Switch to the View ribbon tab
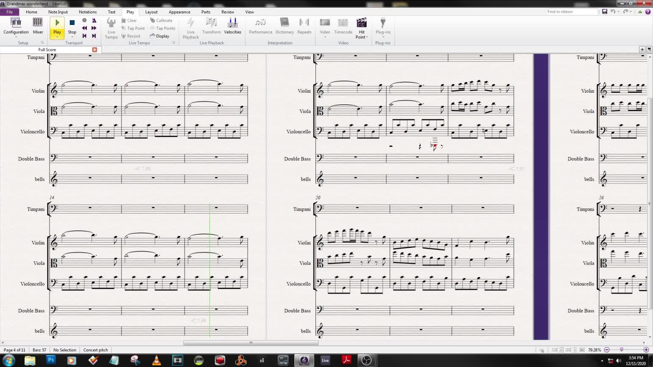 click(250, 12)
